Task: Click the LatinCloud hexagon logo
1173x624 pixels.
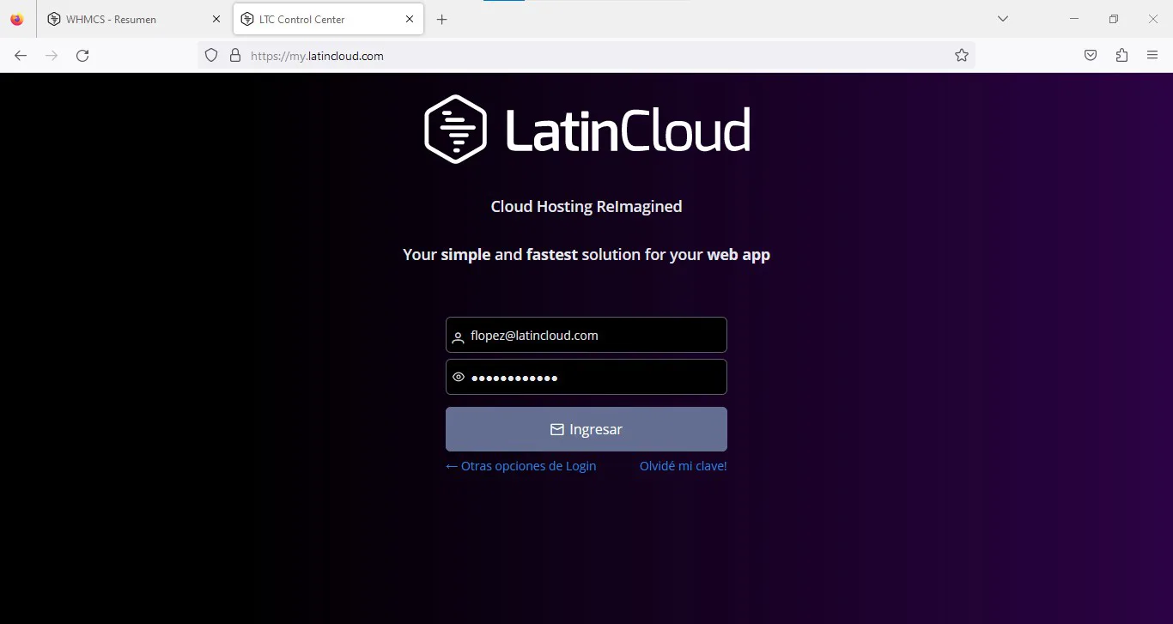Action: pyautogui.click(x=455, y=130)
